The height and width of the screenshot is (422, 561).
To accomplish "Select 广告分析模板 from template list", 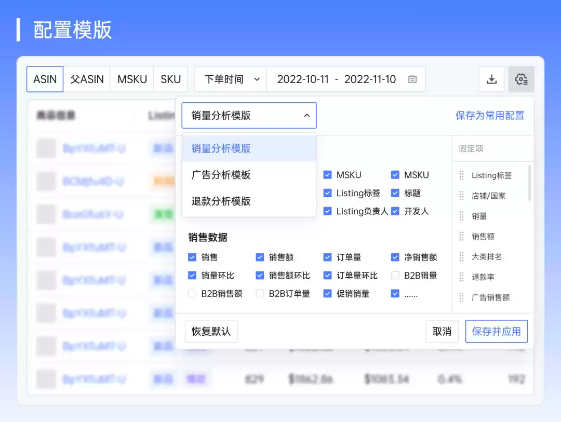I will click(x=221, y=175).
